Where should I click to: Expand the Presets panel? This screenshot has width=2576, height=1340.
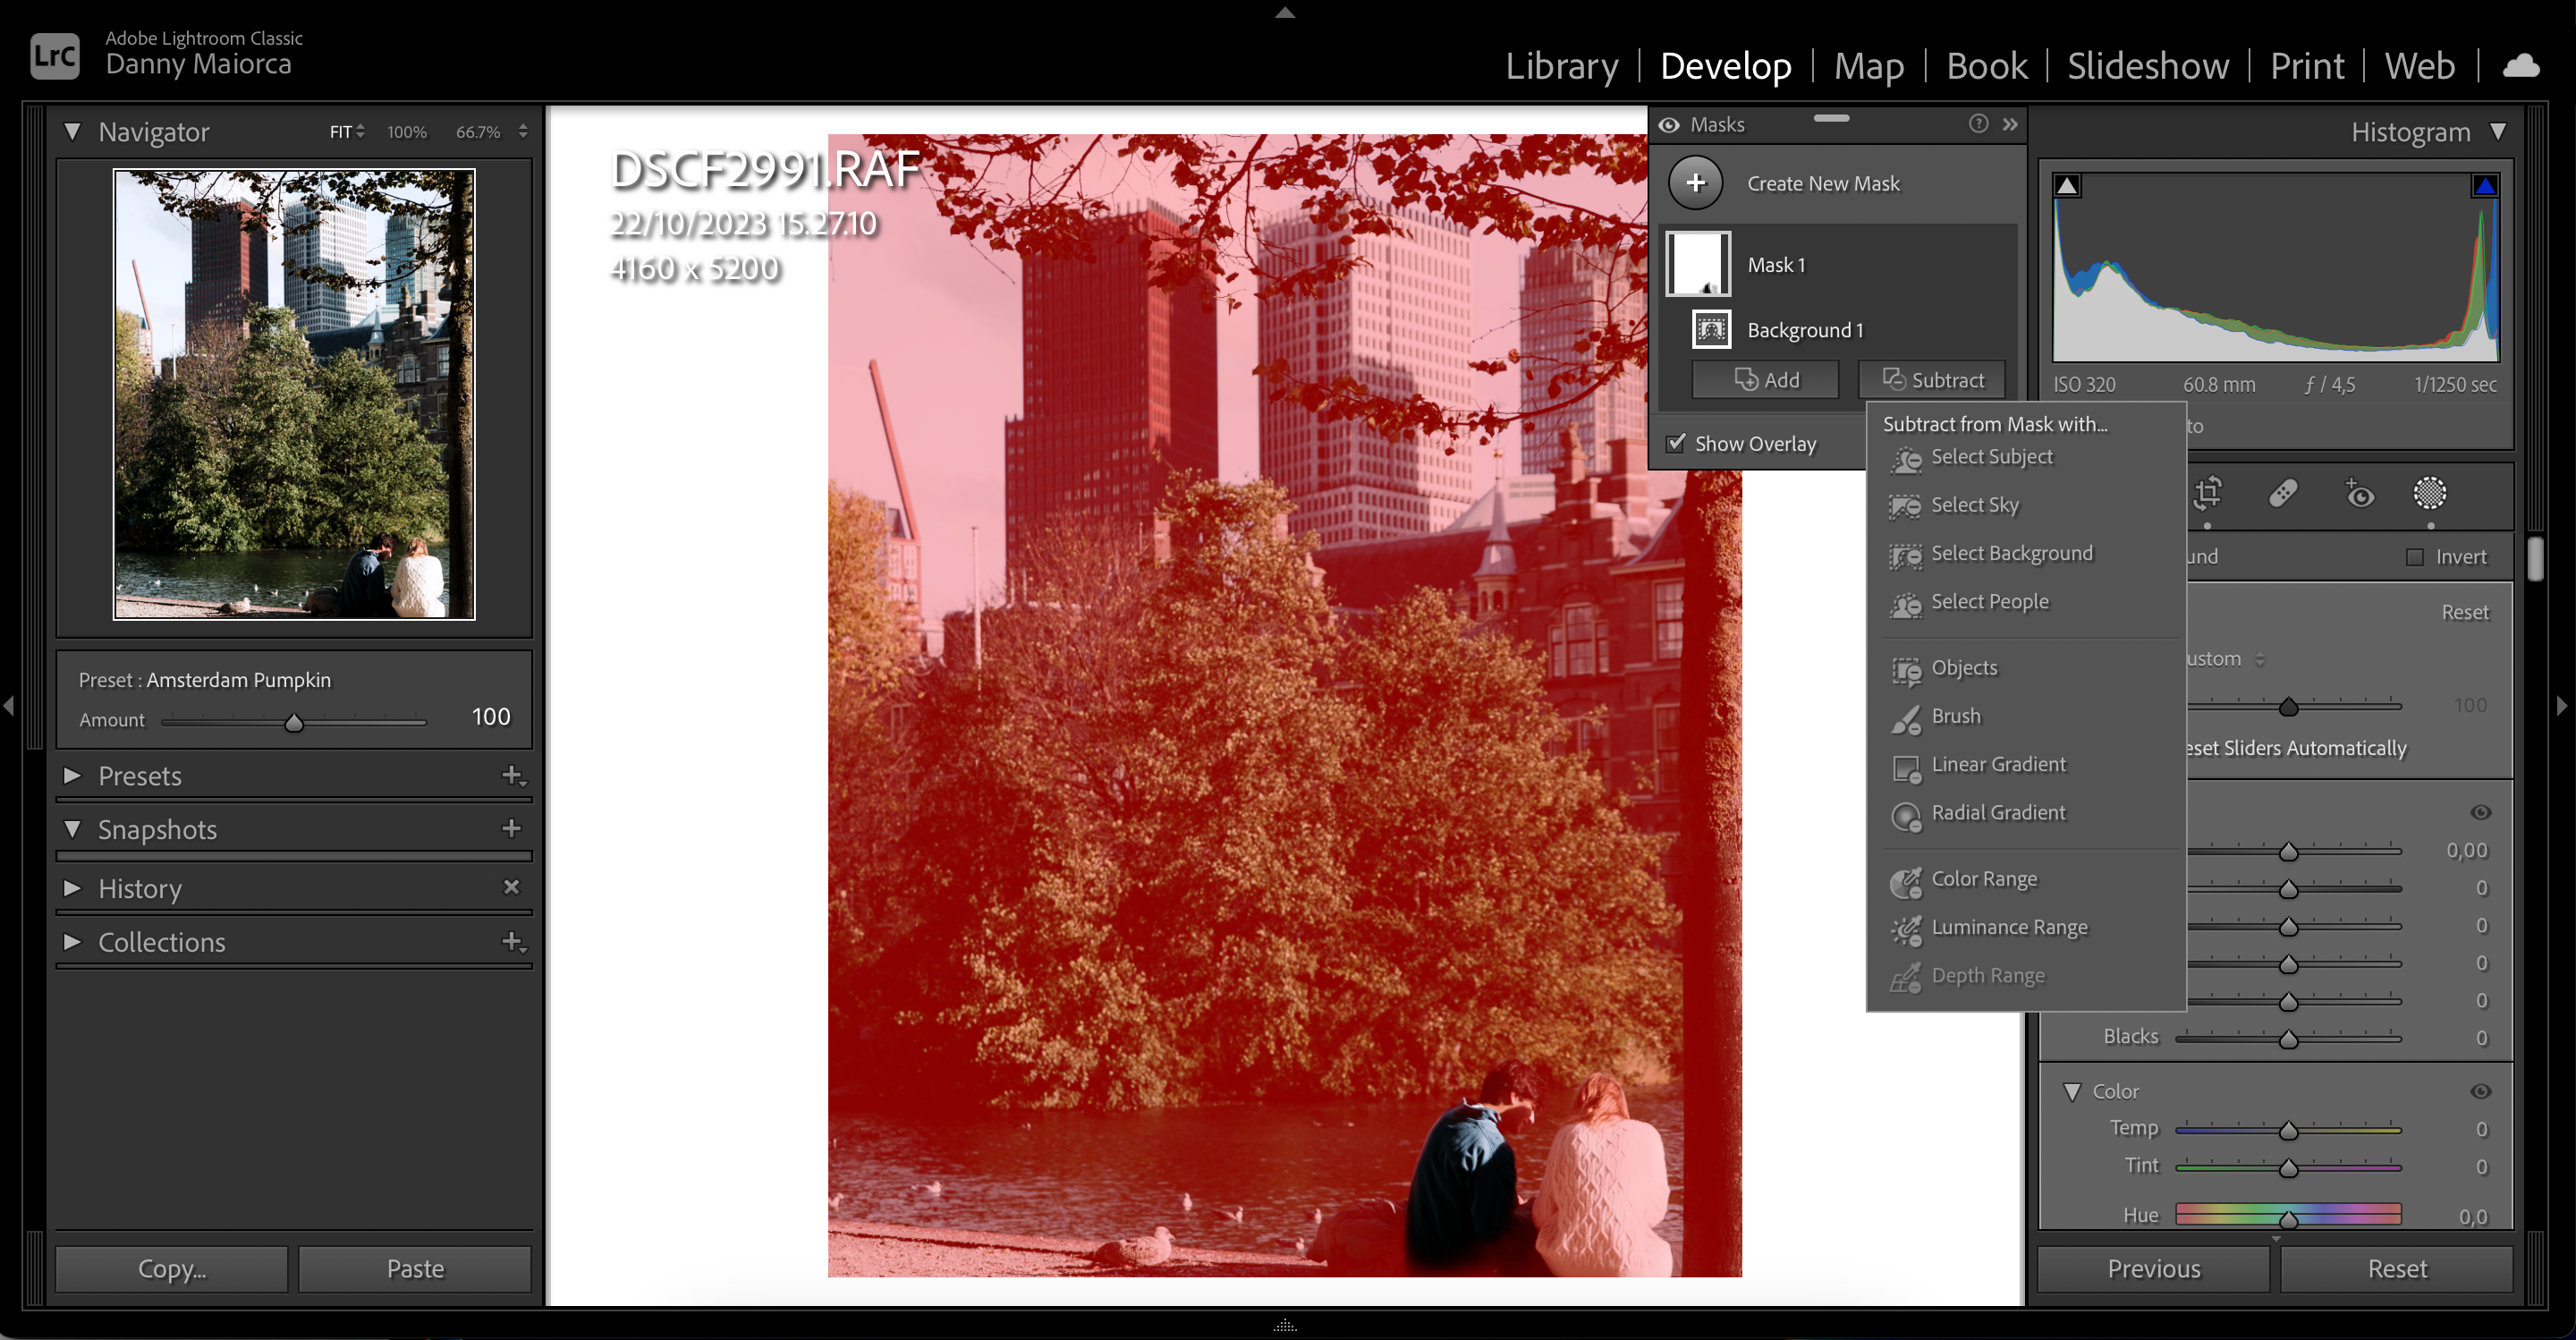(72, 775)
